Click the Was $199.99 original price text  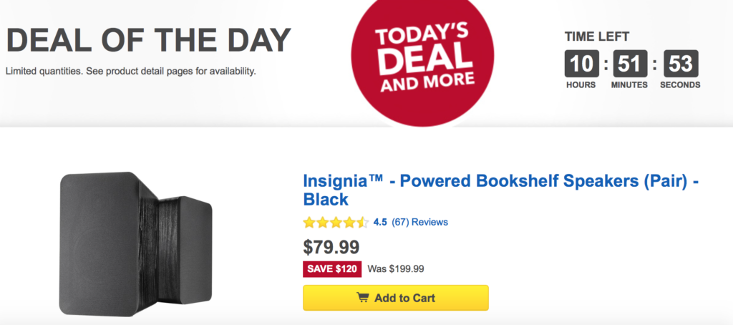coord(395,269)
